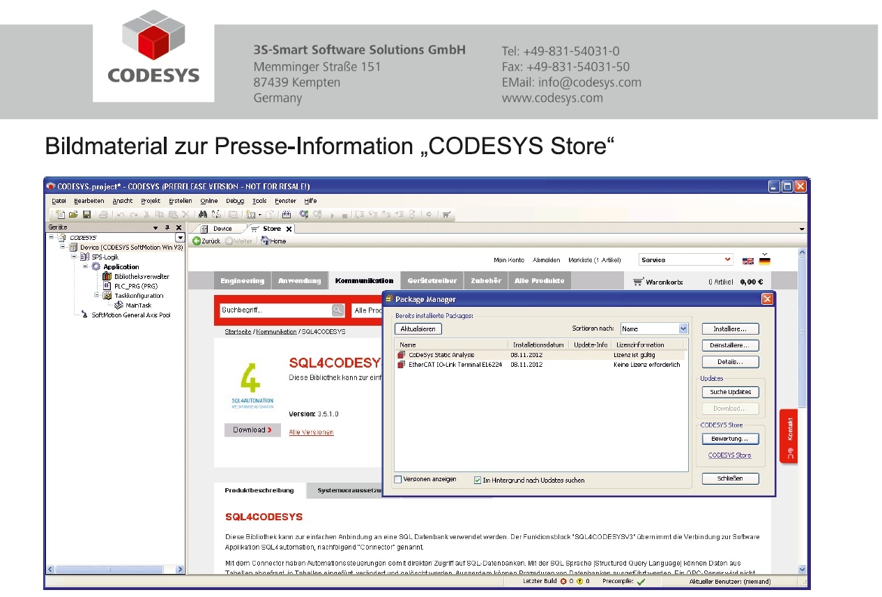
Task: Open the Alle Versionen link for SQL4CODESYS
Action: coord(310,432)
